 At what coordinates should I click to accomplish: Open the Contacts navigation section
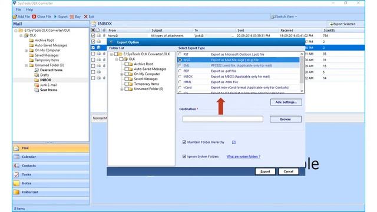coord(51,165)
